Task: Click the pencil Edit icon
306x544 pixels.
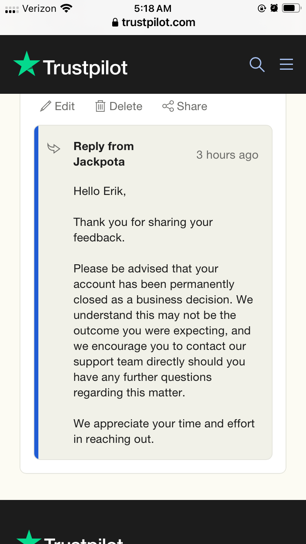Action: [x=46, y=106]
